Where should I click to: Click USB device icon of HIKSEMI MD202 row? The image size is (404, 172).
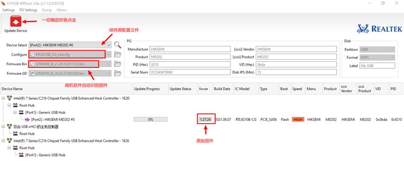click(27, 119)
